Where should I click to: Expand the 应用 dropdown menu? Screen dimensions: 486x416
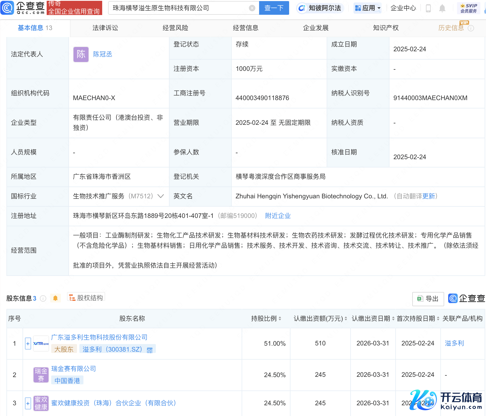click(x=367, y=8)
